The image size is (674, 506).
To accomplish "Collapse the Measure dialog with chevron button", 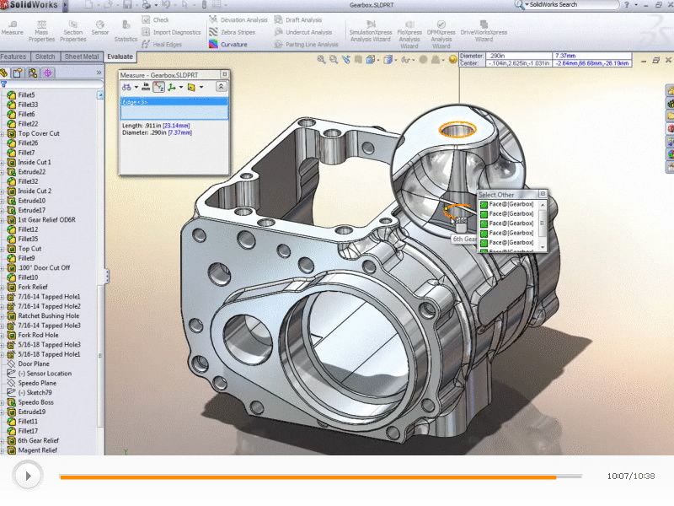I will (221, 86).
